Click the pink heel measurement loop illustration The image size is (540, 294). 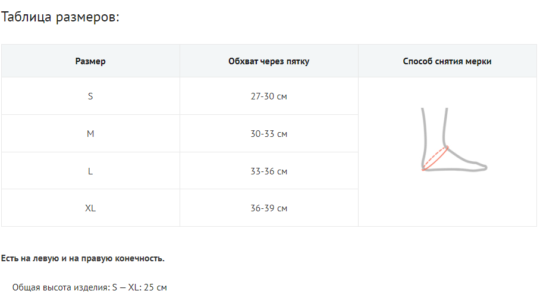(435, 158)
